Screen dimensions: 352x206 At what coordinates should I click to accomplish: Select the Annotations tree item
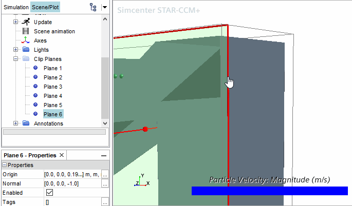[x=48, y=123]
